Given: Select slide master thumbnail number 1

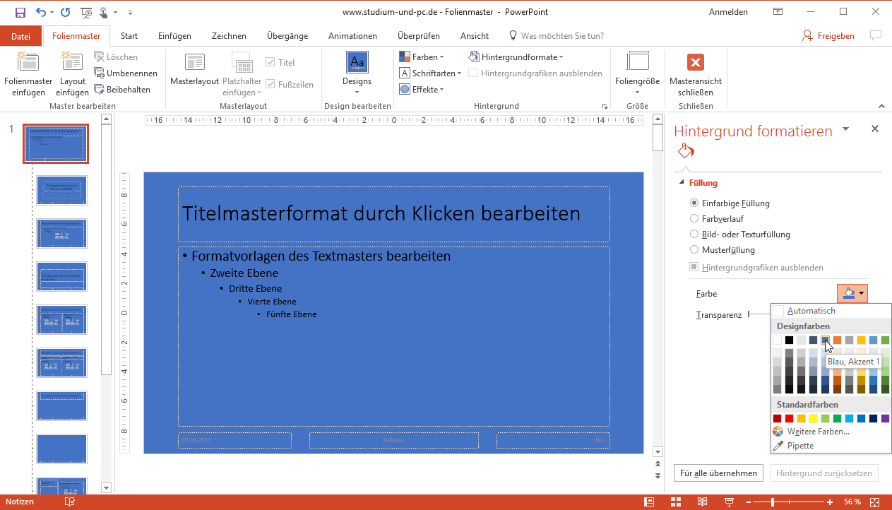Looking at the screenshot, I should 56,143.
